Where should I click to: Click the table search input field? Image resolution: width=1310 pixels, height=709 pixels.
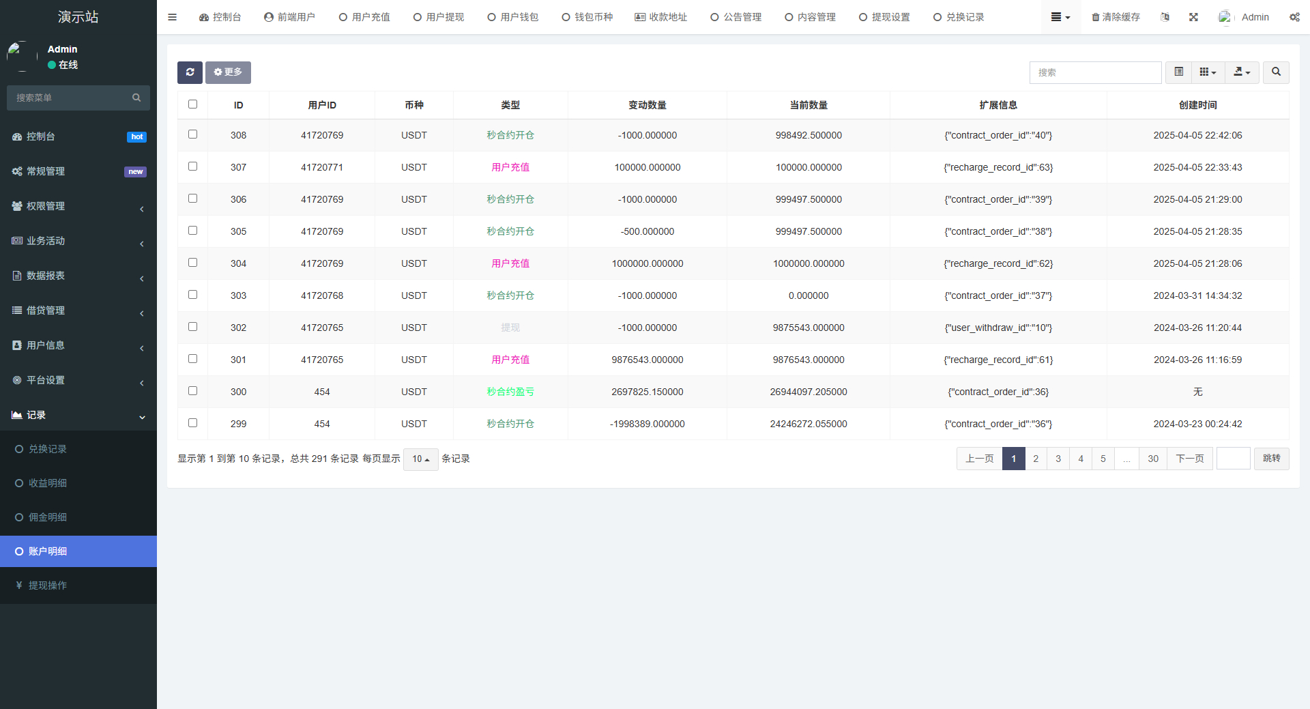pos(1095,72)
